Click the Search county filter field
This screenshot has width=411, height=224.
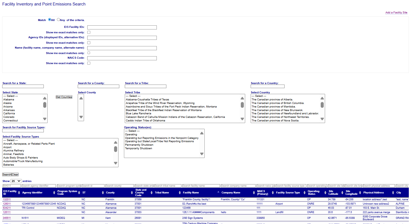120,186
